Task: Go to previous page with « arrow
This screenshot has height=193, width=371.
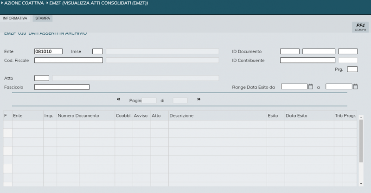Action: tap(118, 99)
